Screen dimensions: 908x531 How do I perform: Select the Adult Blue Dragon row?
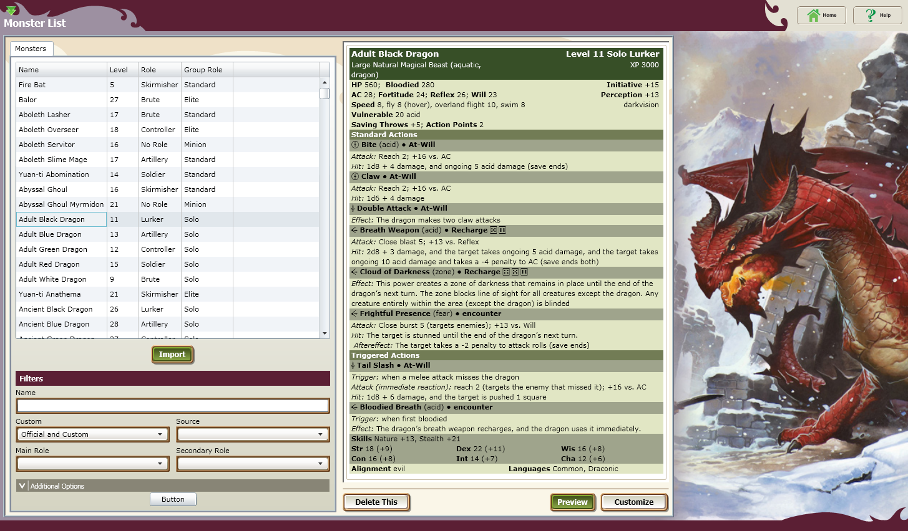(167, 234)
